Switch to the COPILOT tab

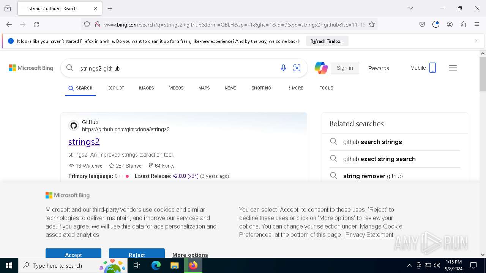(116, 88)
